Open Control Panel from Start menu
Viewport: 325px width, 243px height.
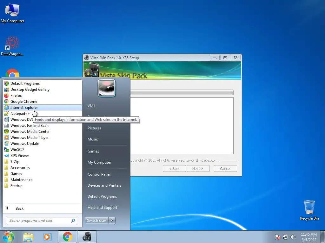pos(99,174)
